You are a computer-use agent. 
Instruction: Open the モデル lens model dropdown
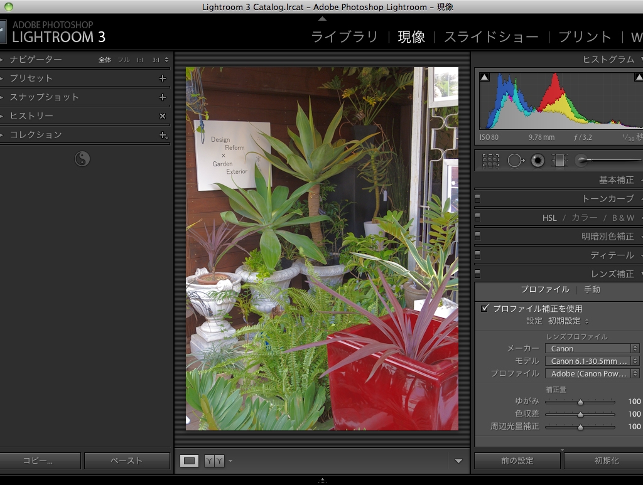pyautogui.click(x=592, y=361)
